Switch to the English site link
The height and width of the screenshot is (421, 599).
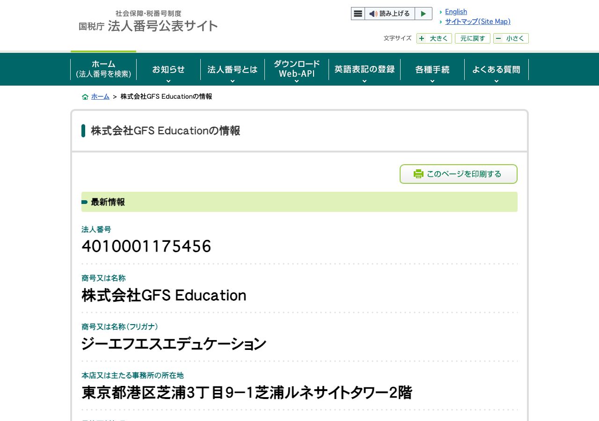(x=456, y=12)
